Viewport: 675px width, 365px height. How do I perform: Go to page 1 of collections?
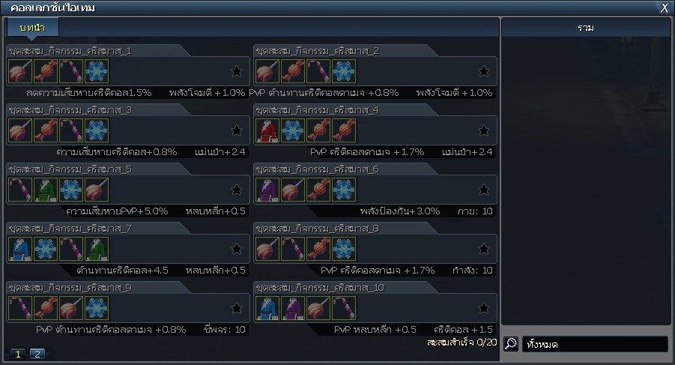(18, 354)
